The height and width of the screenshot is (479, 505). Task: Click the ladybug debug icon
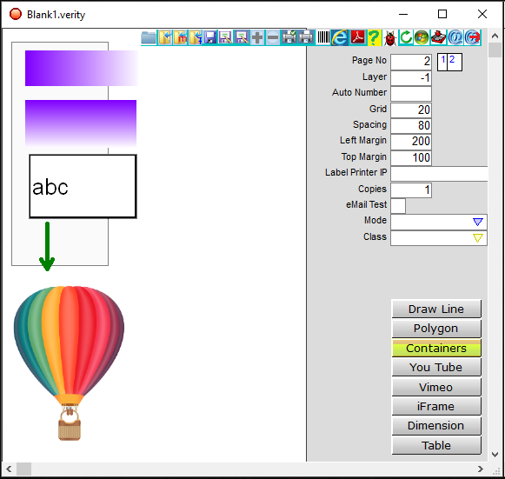(390, 37)
